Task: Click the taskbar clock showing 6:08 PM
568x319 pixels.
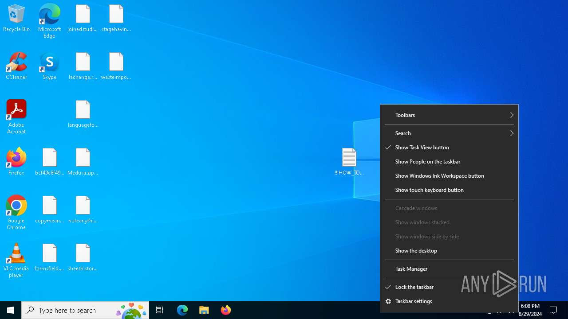Action: 531,310
